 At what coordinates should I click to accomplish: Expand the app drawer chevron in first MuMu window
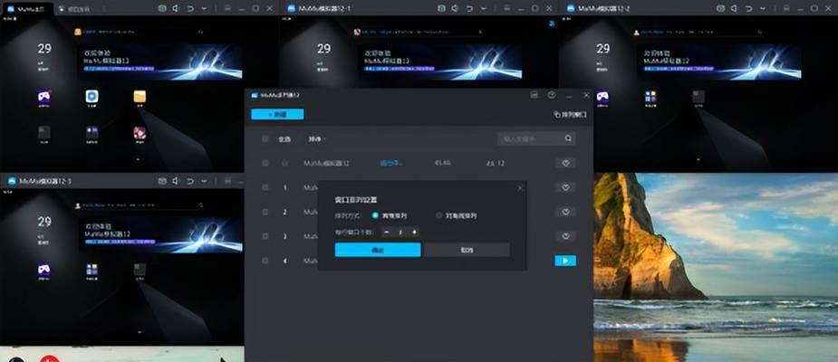(x=139, y=159)
